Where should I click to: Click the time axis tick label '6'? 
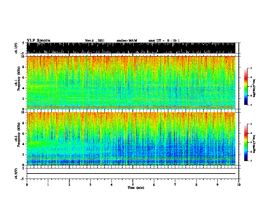click(x=154, y=185)
